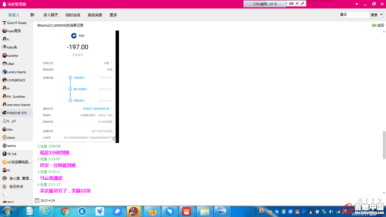Image resolution: width=386 pixels, height=217 pixels.
Task: Open the 多人聊天 tab
Action: click(x=51, y=15)
